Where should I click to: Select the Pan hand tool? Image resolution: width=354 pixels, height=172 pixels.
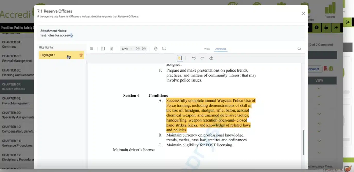[x=156, y=49]
